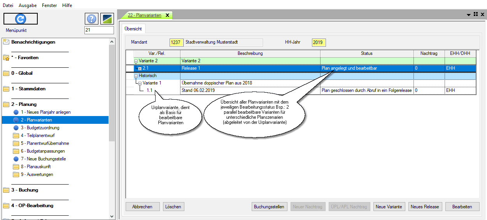The height and width of the screenshot is (220, 487).
Task: Expand the 2.1 release row
Action: [140, 69]
